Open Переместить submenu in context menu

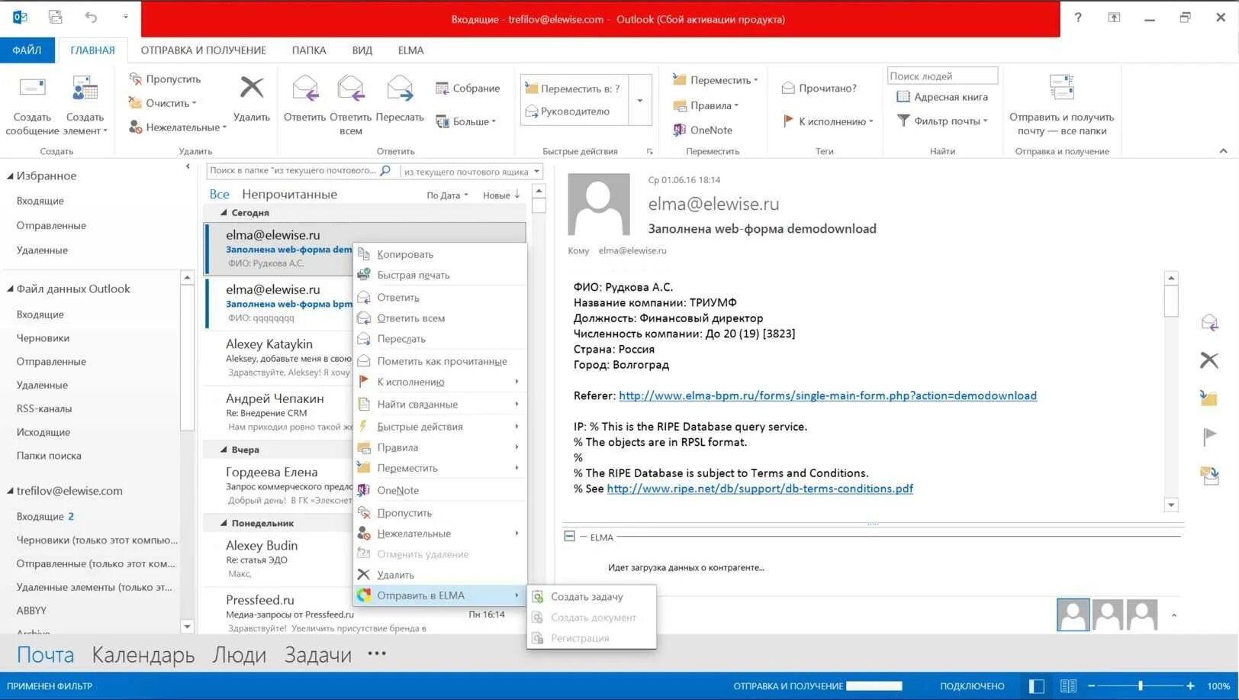(440, 468)
